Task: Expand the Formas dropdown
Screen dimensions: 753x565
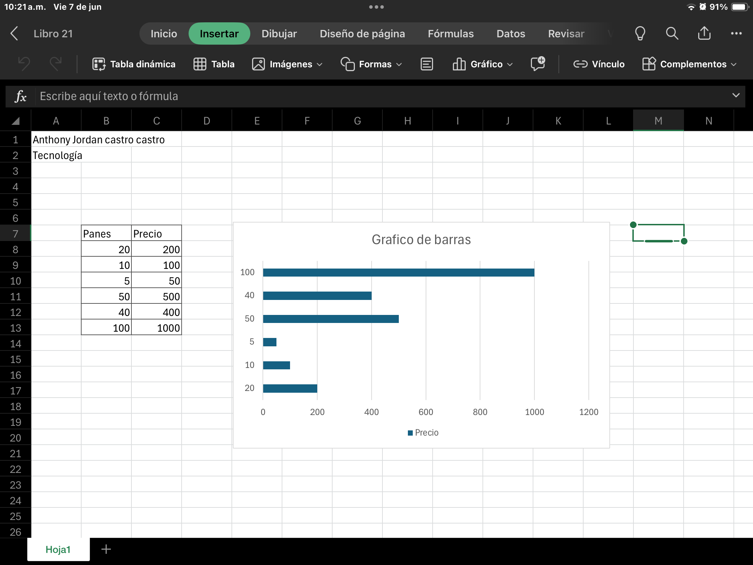Action: [x=372, y=64]
